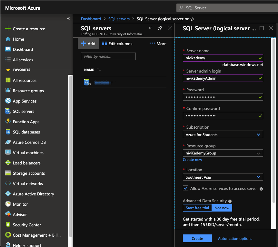Open Resource groups cube icon
This screenshot has width=278, height=247.
click(8, 90)
